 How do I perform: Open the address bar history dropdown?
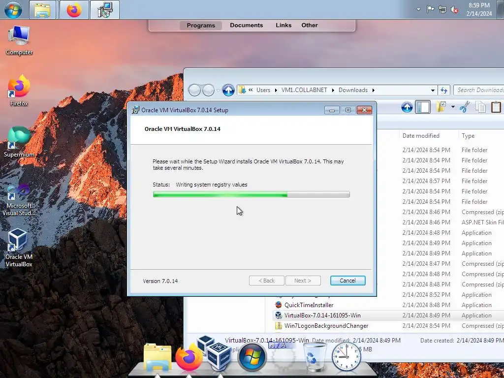433,91
